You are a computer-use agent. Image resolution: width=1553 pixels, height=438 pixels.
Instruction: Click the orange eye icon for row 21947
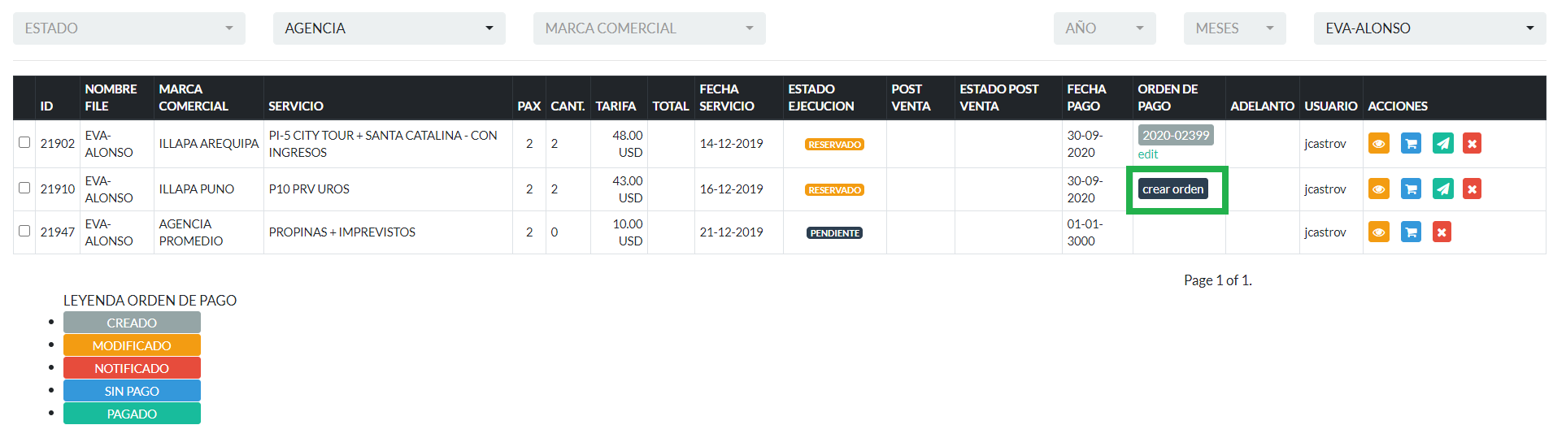[1378, 232]
